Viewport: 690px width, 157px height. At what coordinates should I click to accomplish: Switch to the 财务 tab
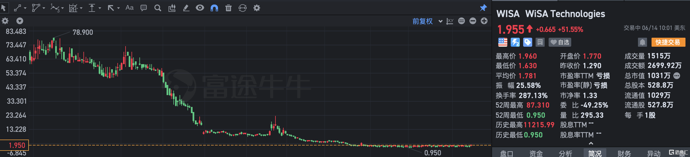[x=624, y=154]
